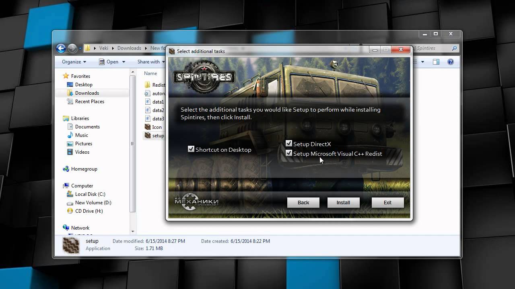
Task: Open the Organize menu
Action: click(x=74, y=62)
